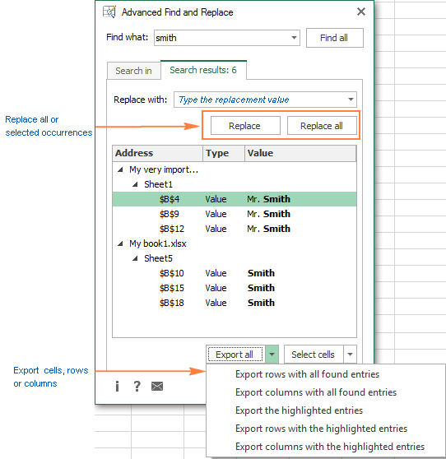Click the Select cells button

point(314,355)
